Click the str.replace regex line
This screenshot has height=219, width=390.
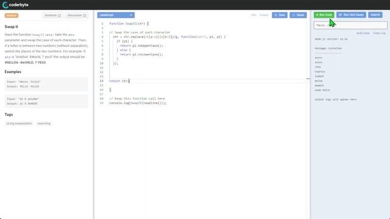[x=169, y=36]
